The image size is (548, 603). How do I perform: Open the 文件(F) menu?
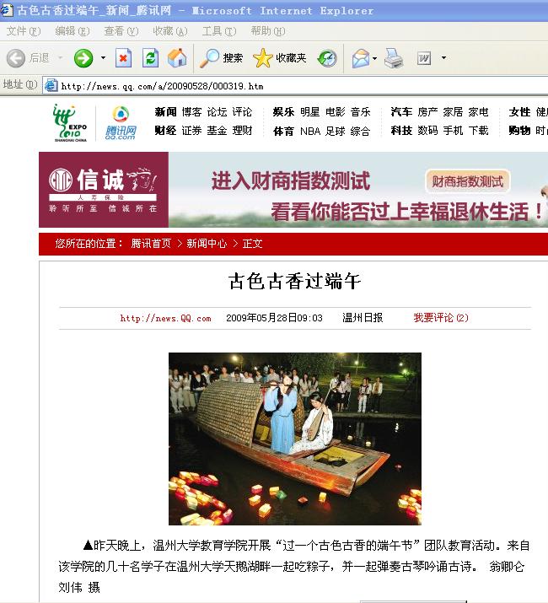point(23,31)
